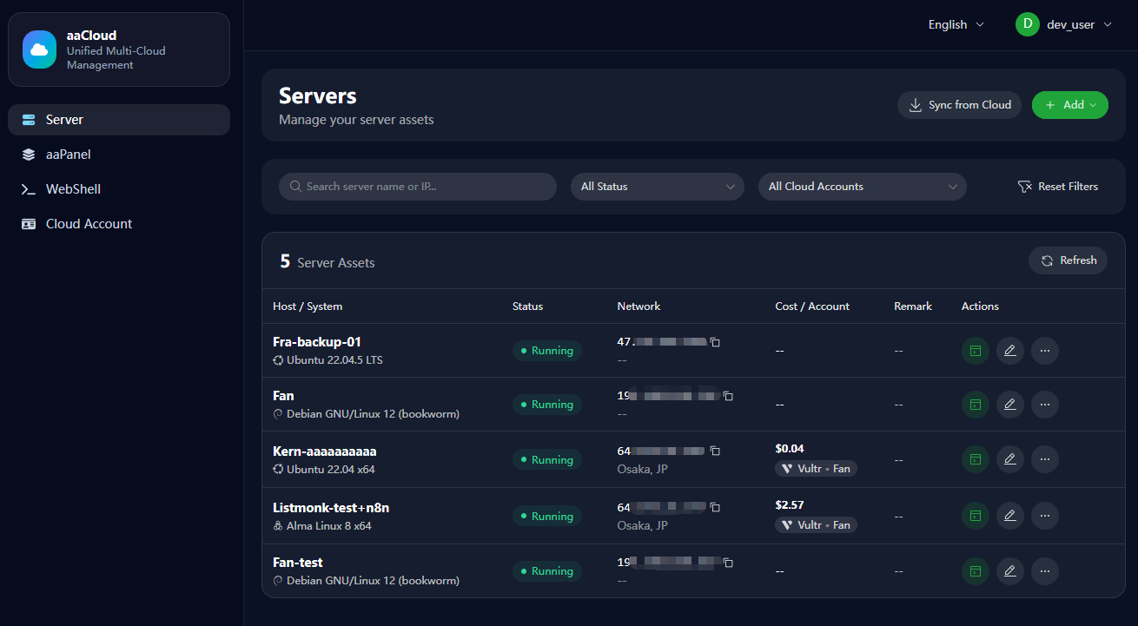Viewport: 1138px width, 626px height.
Task: Go to aaPanel in the sidebar
Action: [x=69, y=155]
